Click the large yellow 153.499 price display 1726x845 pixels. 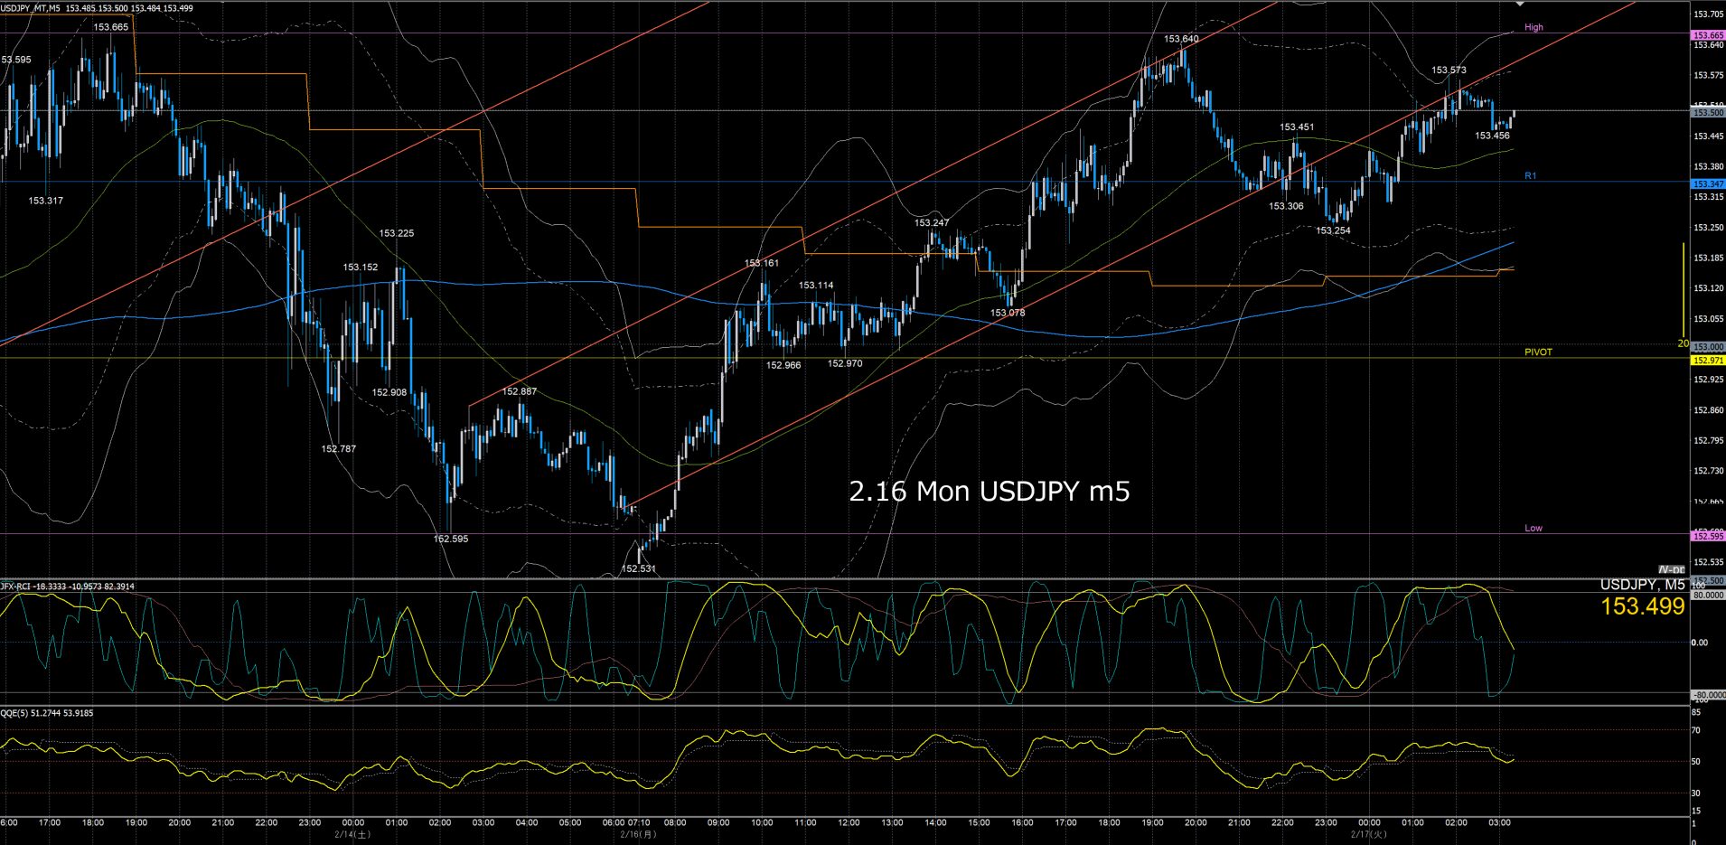[1642, 606]
